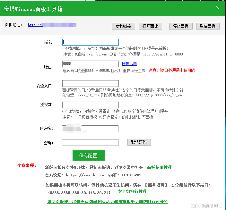Click the 用户名 input field
Image resolution: width=226 pixels, height=210 pixels.
(90, 129)
